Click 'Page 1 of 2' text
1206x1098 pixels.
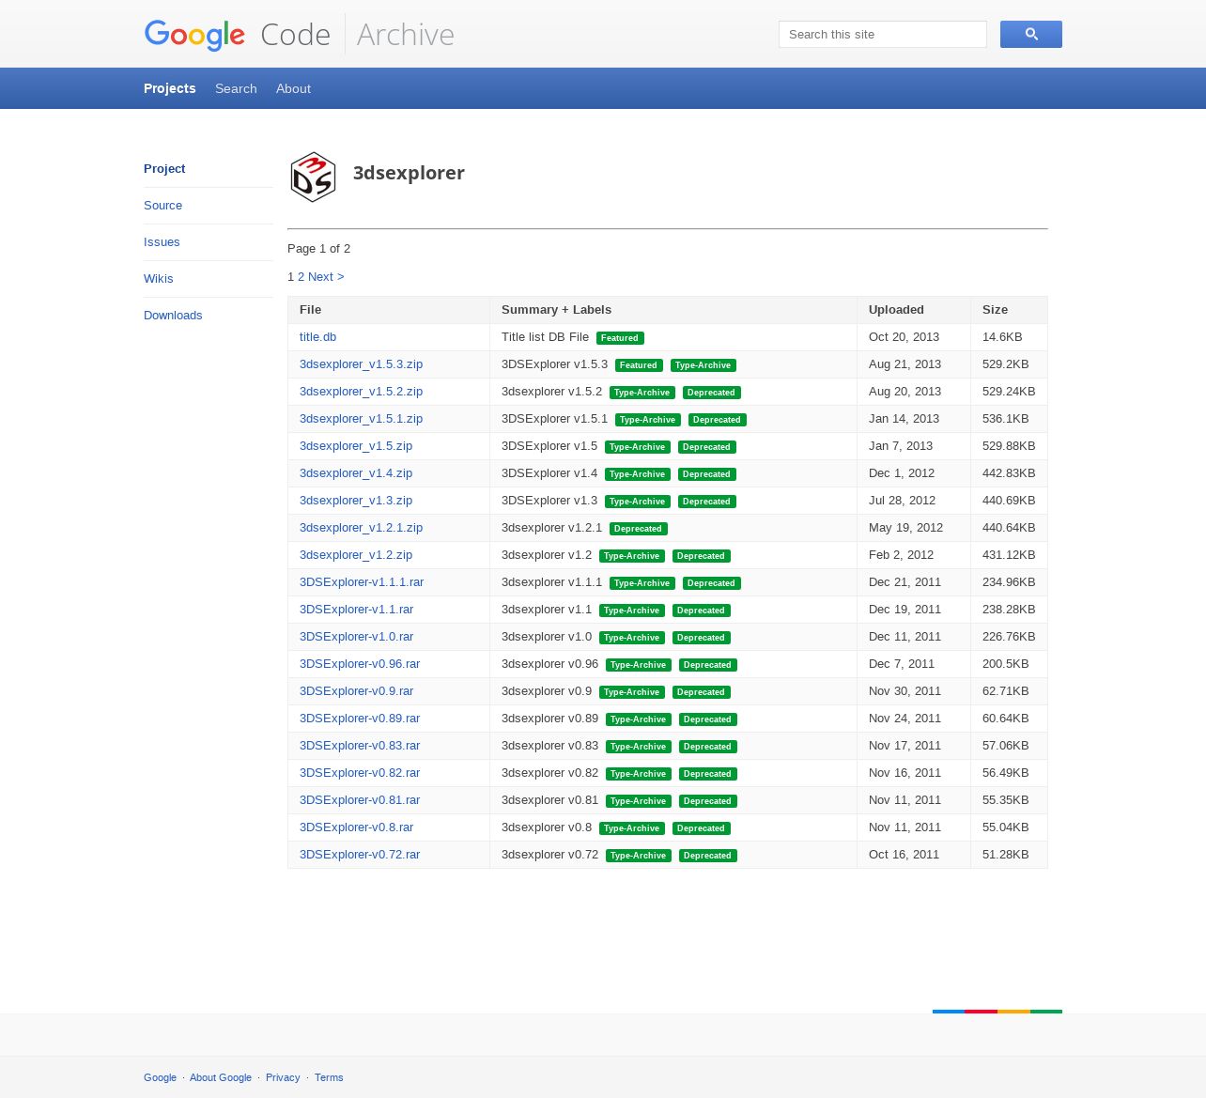[318, 249]
